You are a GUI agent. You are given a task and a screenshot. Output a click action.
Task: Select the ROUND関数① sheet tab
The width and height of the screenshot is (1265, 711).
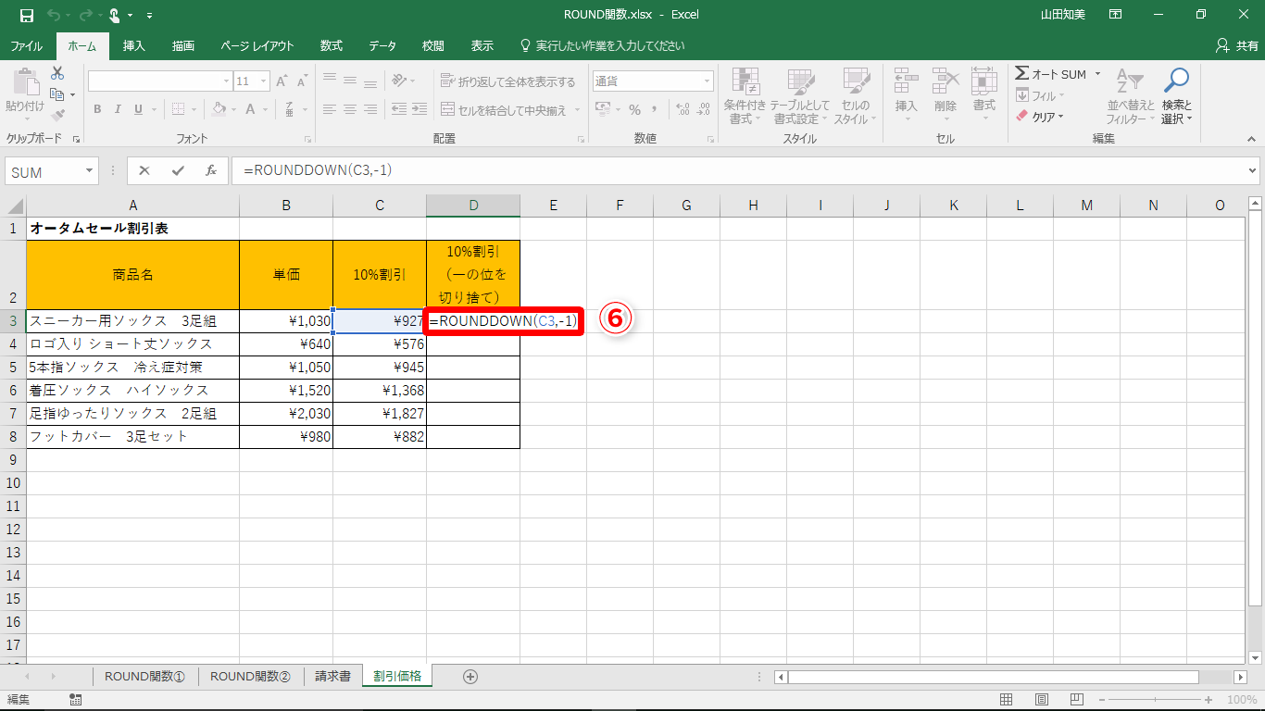pyautogui.click(x=145, y=677)
